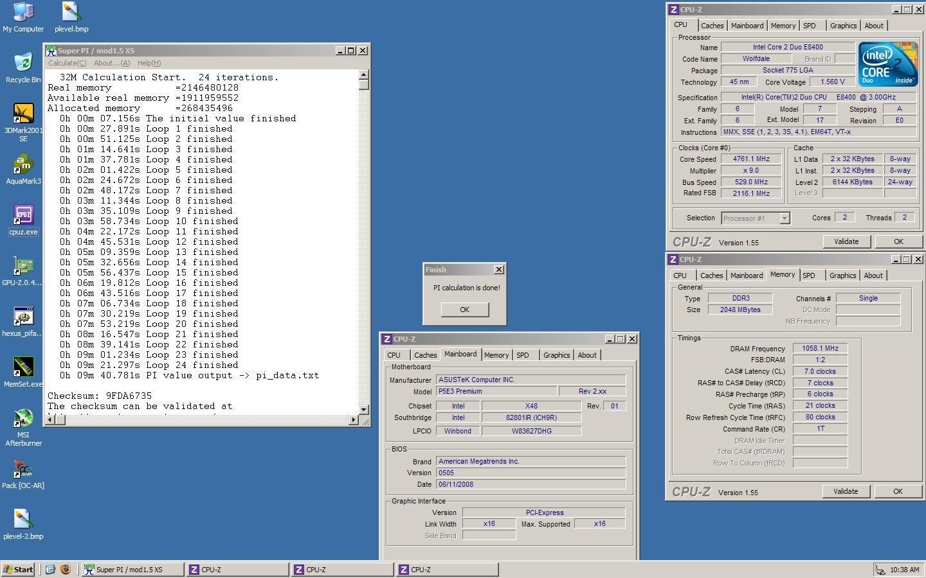Click Super PI horizontal scroll right arrow
The width and height of the screenshot is (926, 578).
click(x=353, y=420)
